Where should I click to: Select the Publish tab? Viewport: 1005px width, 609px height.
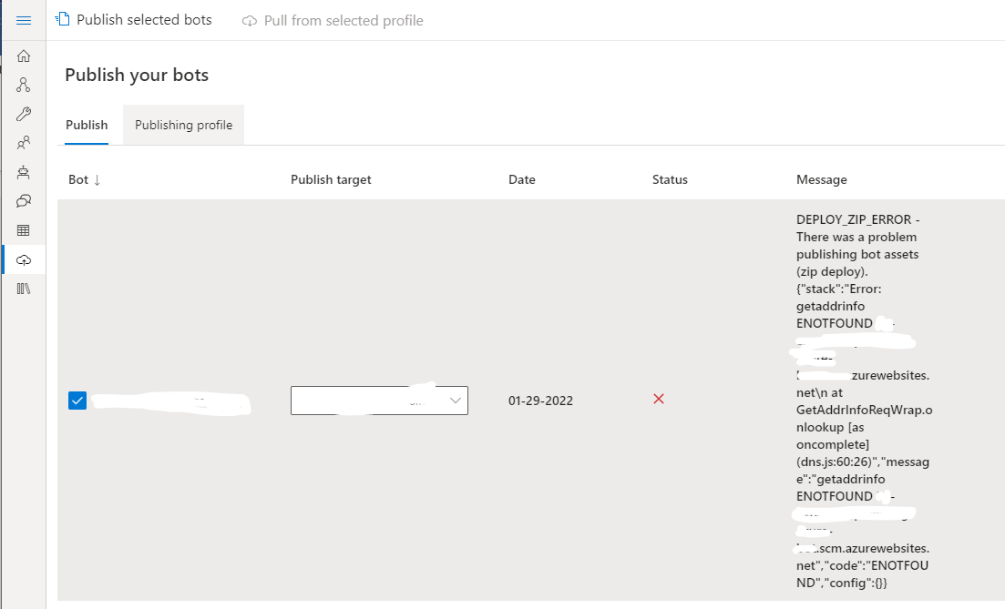[86, 125]
